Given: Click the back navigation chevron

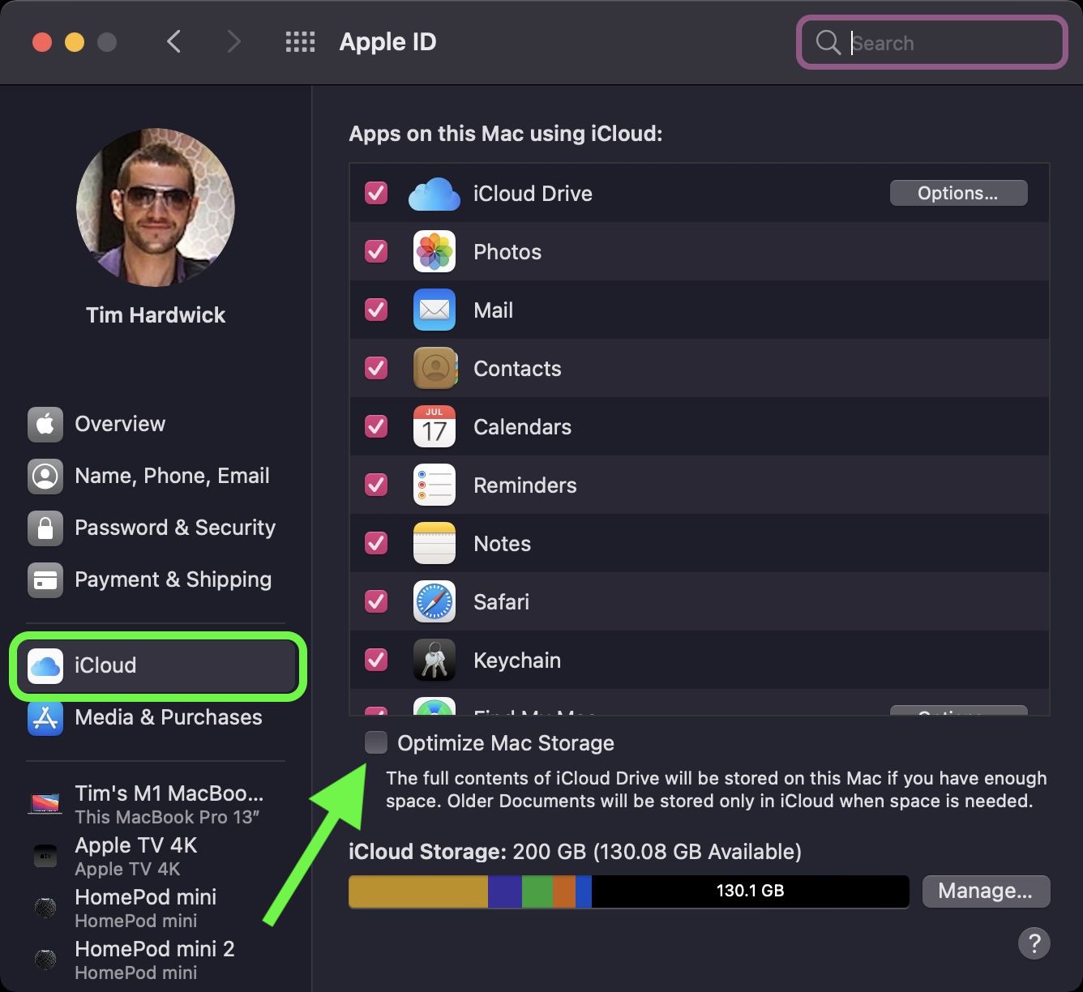Looking at the screenshot, I should click(x=173, y=41).
